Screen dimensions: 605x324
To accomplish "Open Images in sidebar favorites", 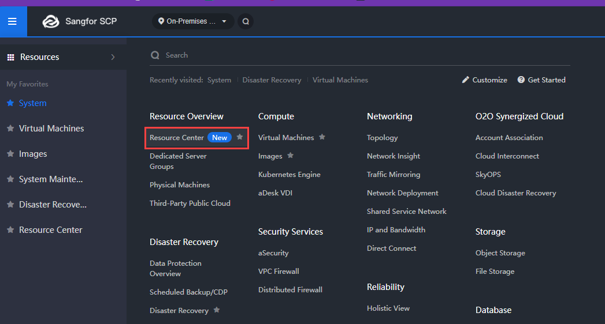I will 33,154.
